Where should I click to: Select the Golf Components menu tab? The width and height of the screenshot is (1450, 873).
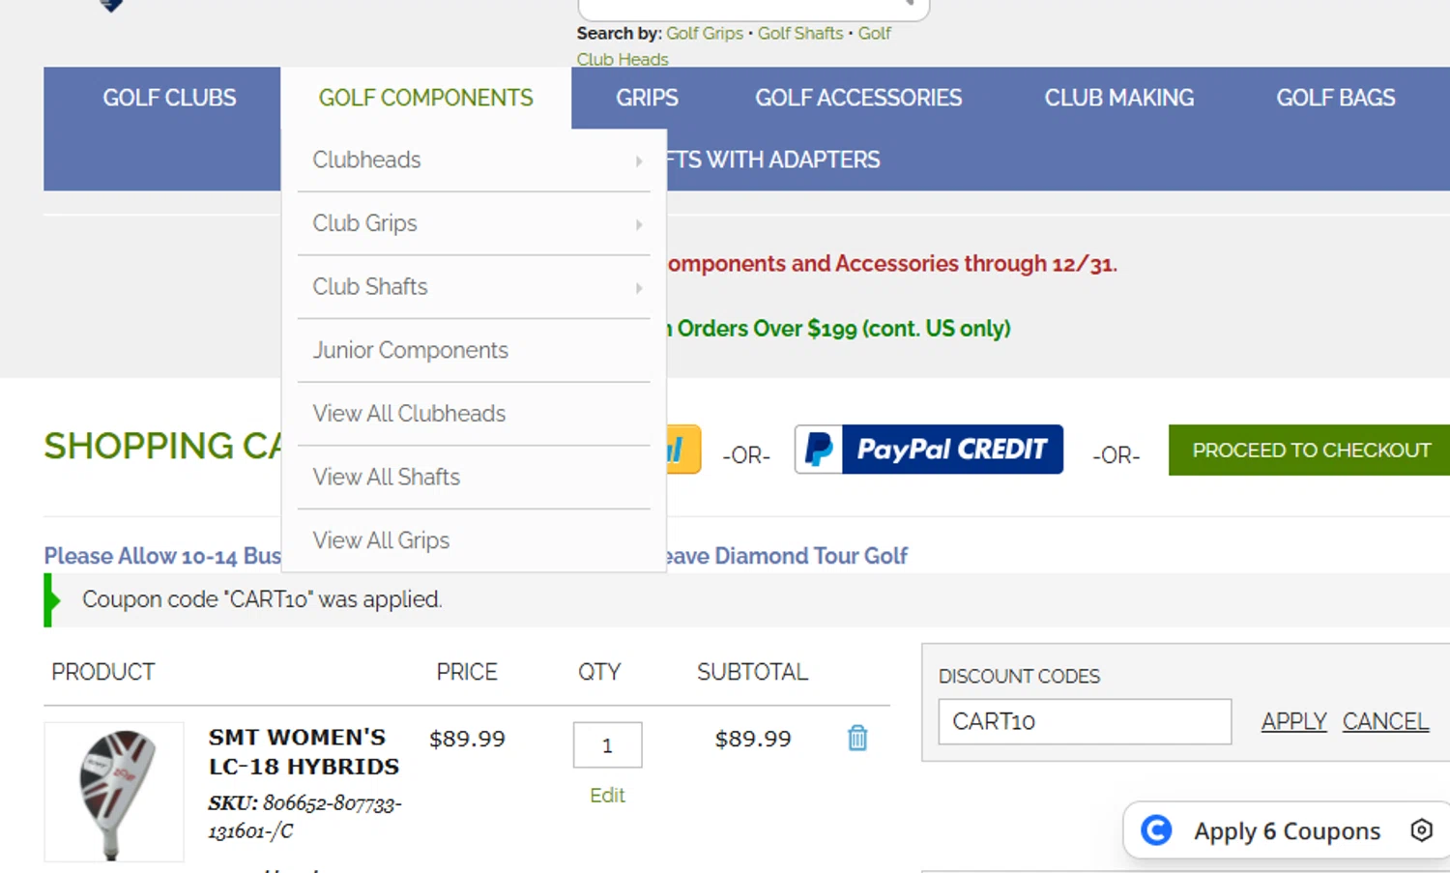coord(425,98)
